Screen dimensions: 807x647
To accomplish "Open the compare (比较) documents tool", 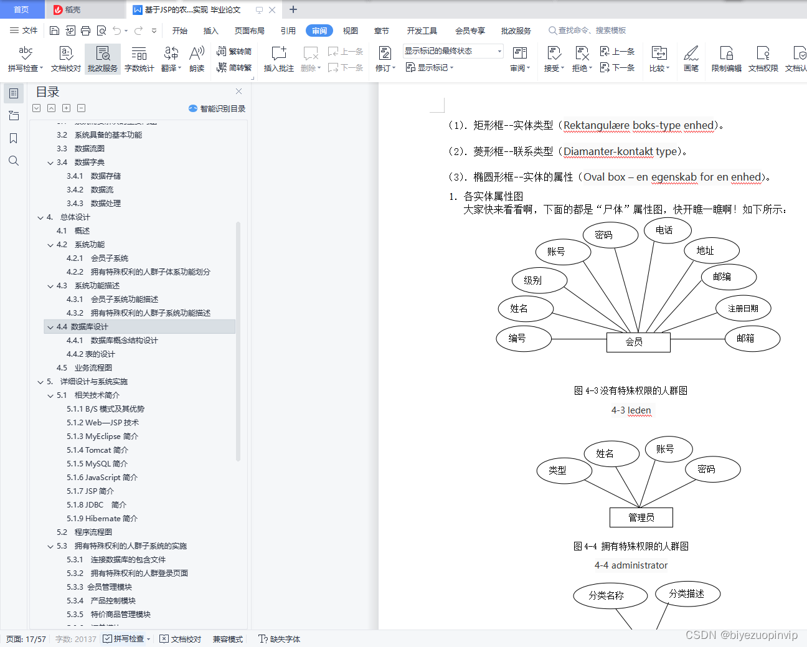I will (659, 59).
